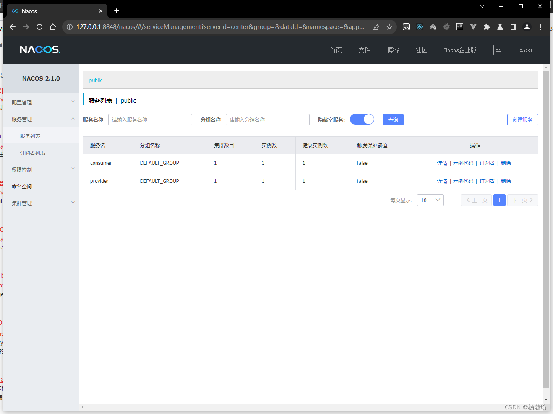The image size is (553, 414).
Task: Open the React DevTools extension icon
Action: point(420,27)
